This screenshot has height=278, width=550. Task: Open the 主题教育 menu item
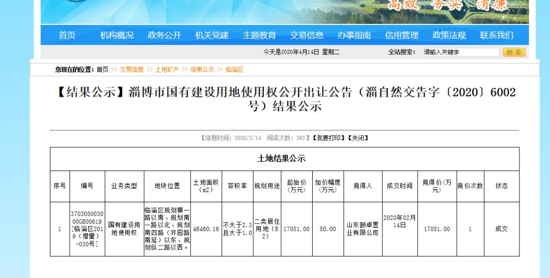pyautogui.click(x=259, y=36)
